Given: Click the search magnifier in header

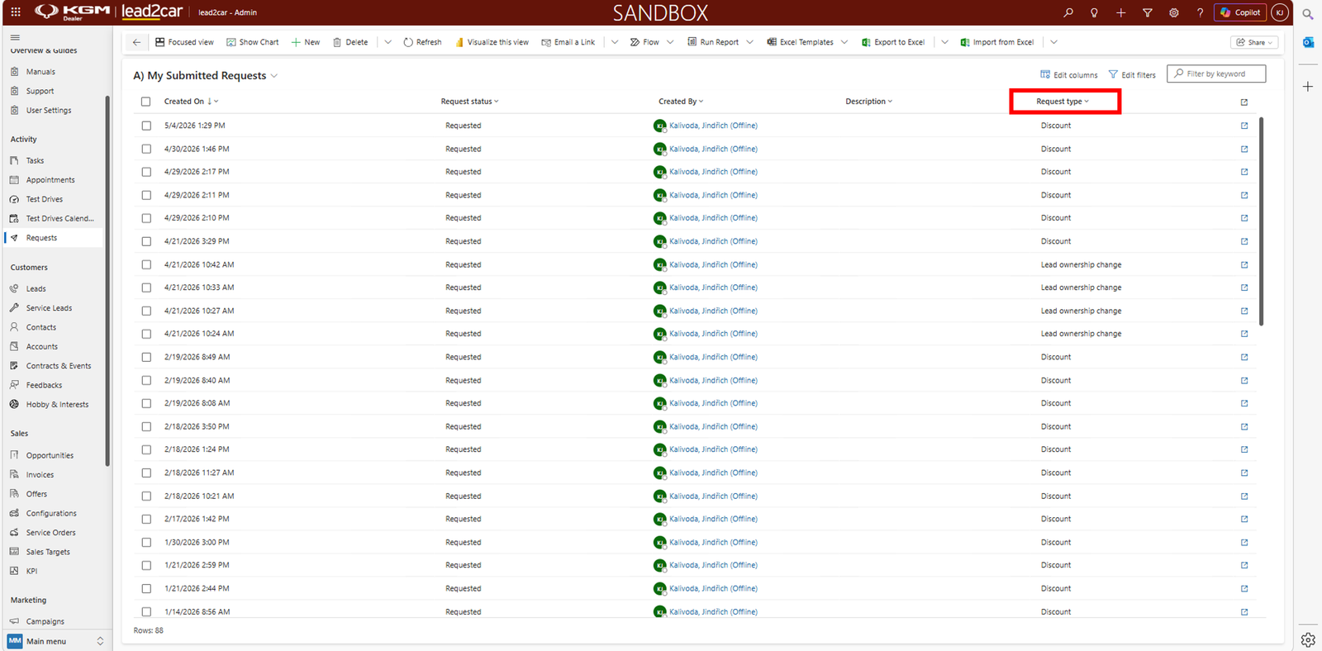Looking at the screenshot, I should coord(1068,12).
